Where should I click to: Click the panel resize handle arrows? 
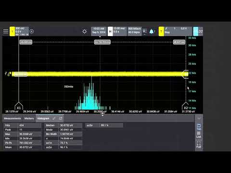point(103,114)
